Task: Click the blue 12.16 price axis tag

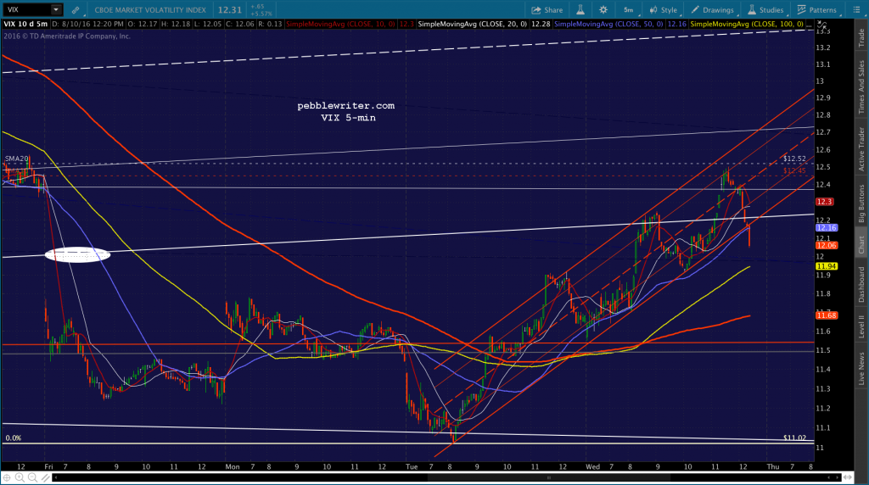Action: 827,227
